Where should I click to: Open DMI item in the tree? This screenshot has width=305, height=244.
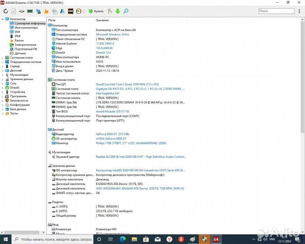17,32
